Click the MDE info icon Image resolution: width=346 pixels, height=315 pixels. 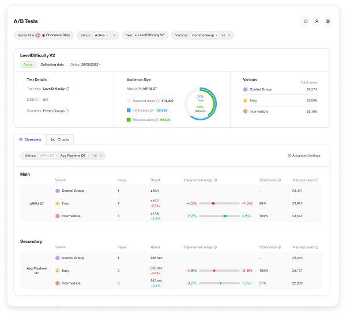pyautogui.click(x=37, y=100)
